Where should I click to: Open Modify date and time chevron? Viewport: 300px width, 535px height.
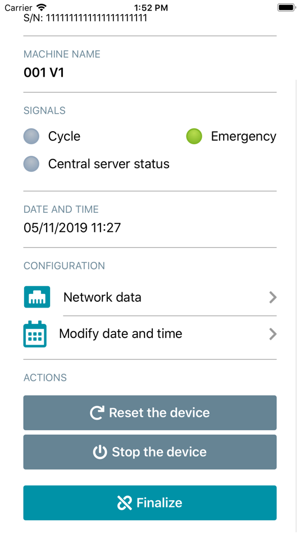[273, 334]
